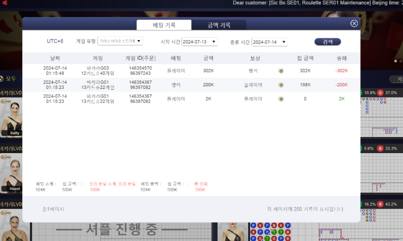Click the icon beside the 모두 filter

tap(2, 79)
